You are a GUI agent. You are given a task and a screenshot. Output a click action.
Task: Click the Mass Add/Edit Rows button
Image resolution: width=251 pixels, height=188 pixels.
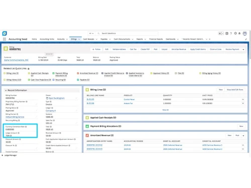pyautogui.click(x=235, y=90)
